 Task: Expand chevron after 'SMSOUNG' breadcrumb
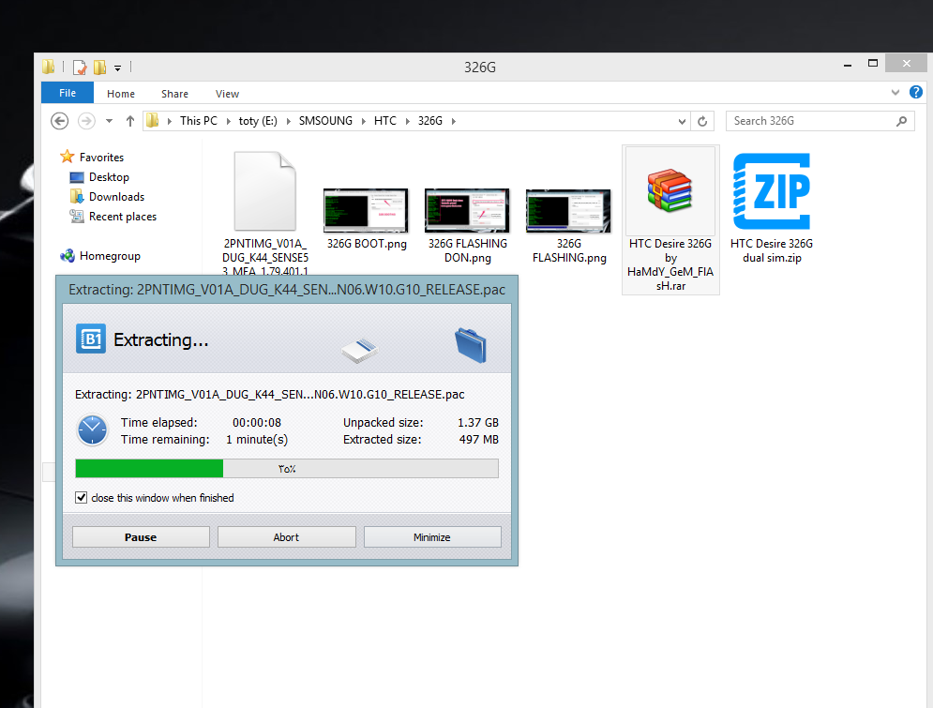(x=364, y=121)
